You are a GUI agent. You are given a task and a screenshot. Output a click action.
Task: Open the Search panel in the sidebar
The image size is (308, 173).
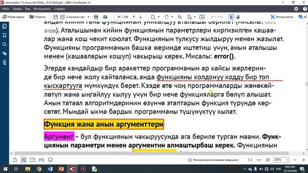(4, 44)
